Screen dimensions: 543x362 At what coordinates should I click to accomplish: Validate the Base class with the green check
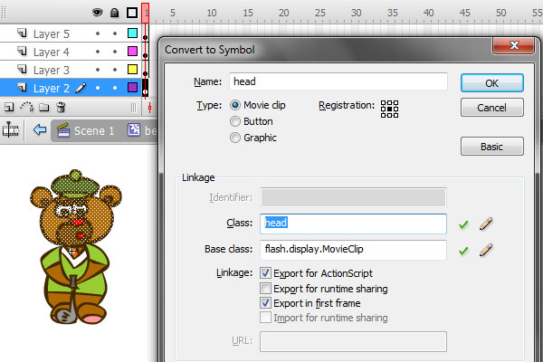[463, 251]
